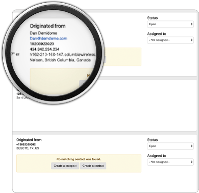
Task: Expand the top Assigned to dropdown
Action: (x=171, y=40)
